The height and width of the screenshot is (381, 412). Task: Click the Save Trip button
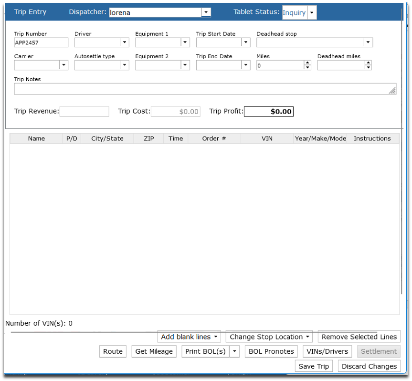pyautogui.click(x=314, y=366)
